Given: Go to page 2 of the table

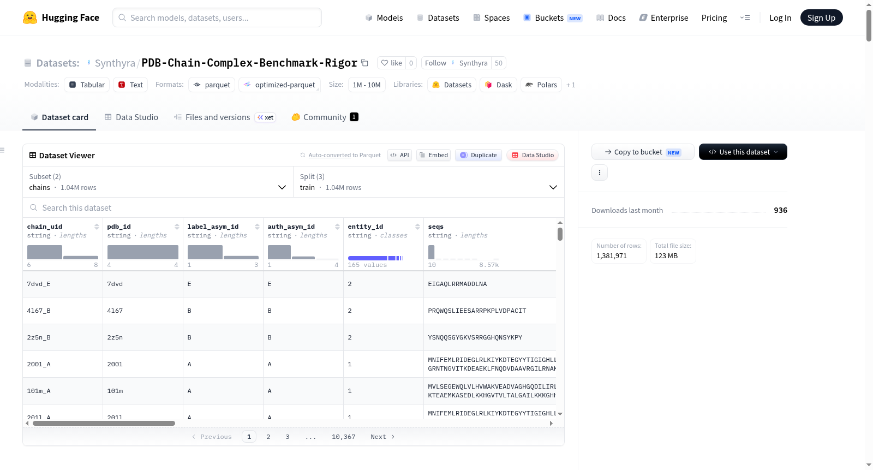Looking at the screenshot, I should [x=268, y=437].
